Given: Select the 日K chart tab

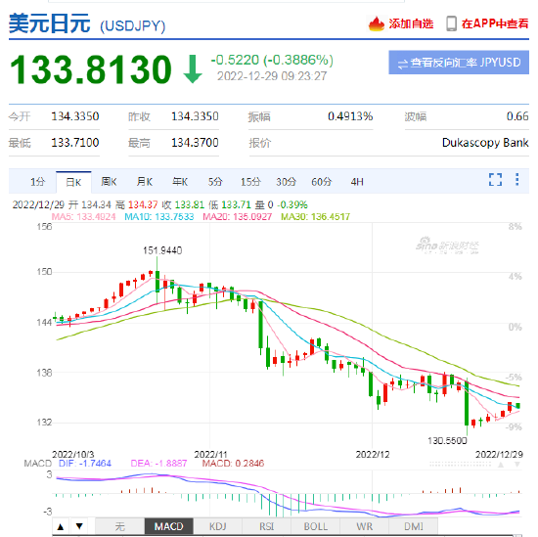Looking at the screenshot, I should click(x=73, y=182).
